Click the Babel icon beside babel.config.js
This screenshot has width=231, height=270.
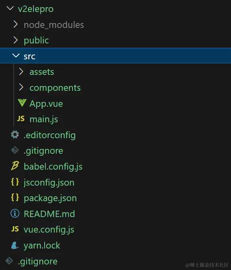(15, 166)
